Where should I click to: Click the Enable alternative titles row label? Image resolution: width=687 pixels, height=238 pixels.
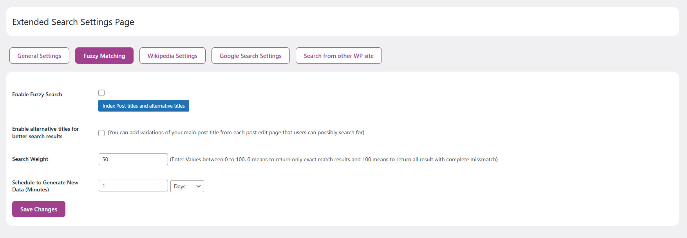click(45, 132)
